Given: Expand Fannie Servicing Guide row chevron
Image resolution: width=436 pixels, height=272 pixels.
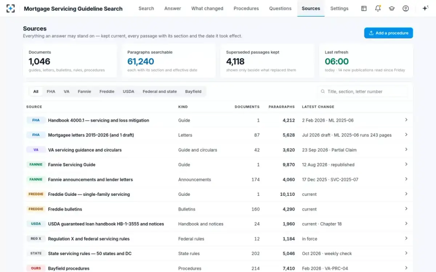Looking at the screenshot, I should pos(406,164).
